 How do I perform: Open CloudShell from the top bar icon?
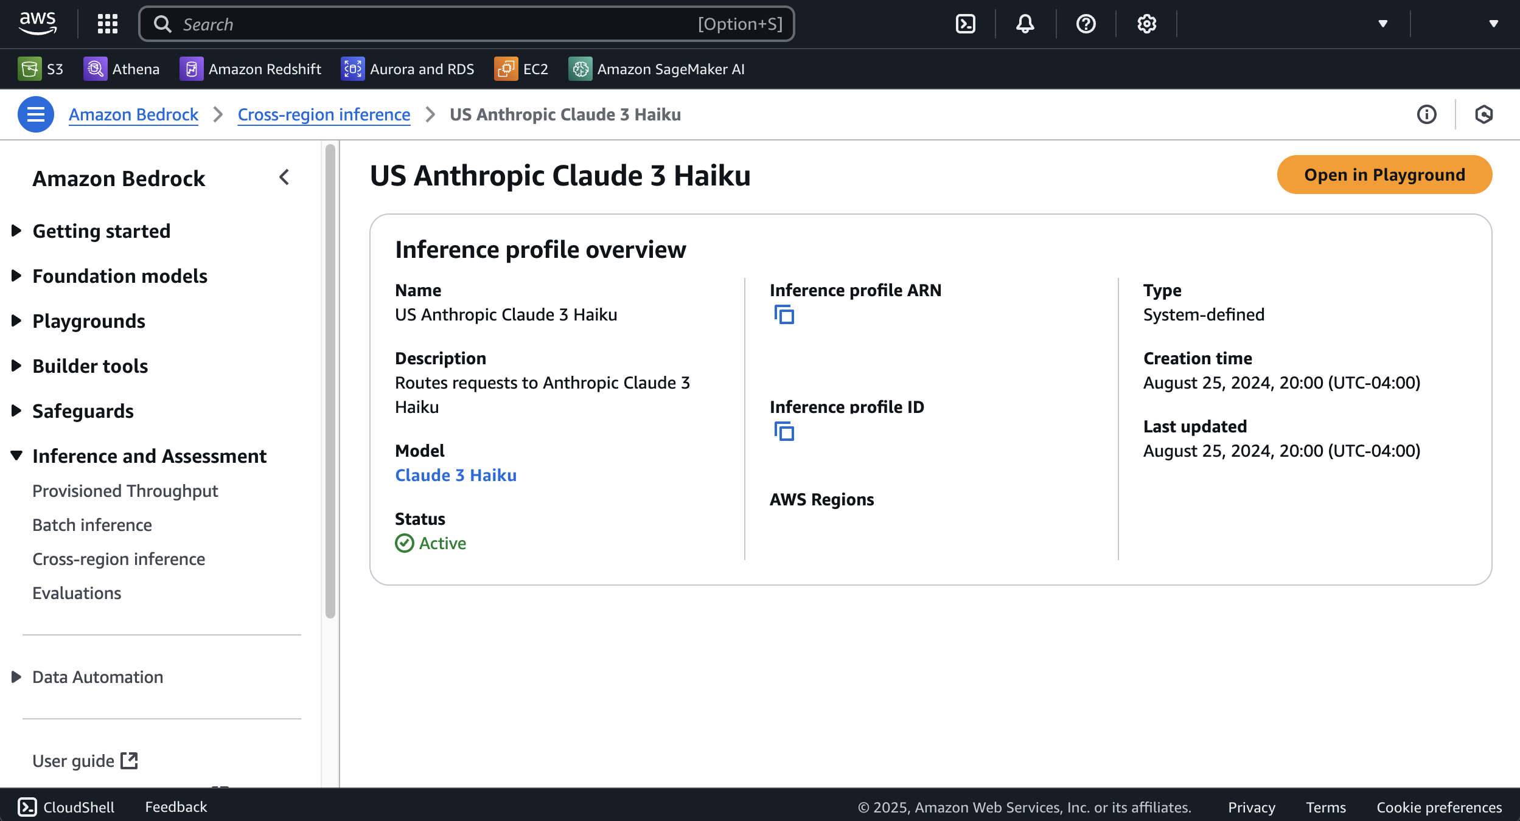click(x=966, y=24)
